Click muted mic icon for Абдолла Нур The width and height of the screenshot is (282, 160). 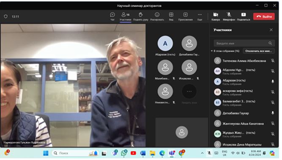point(273,71)
